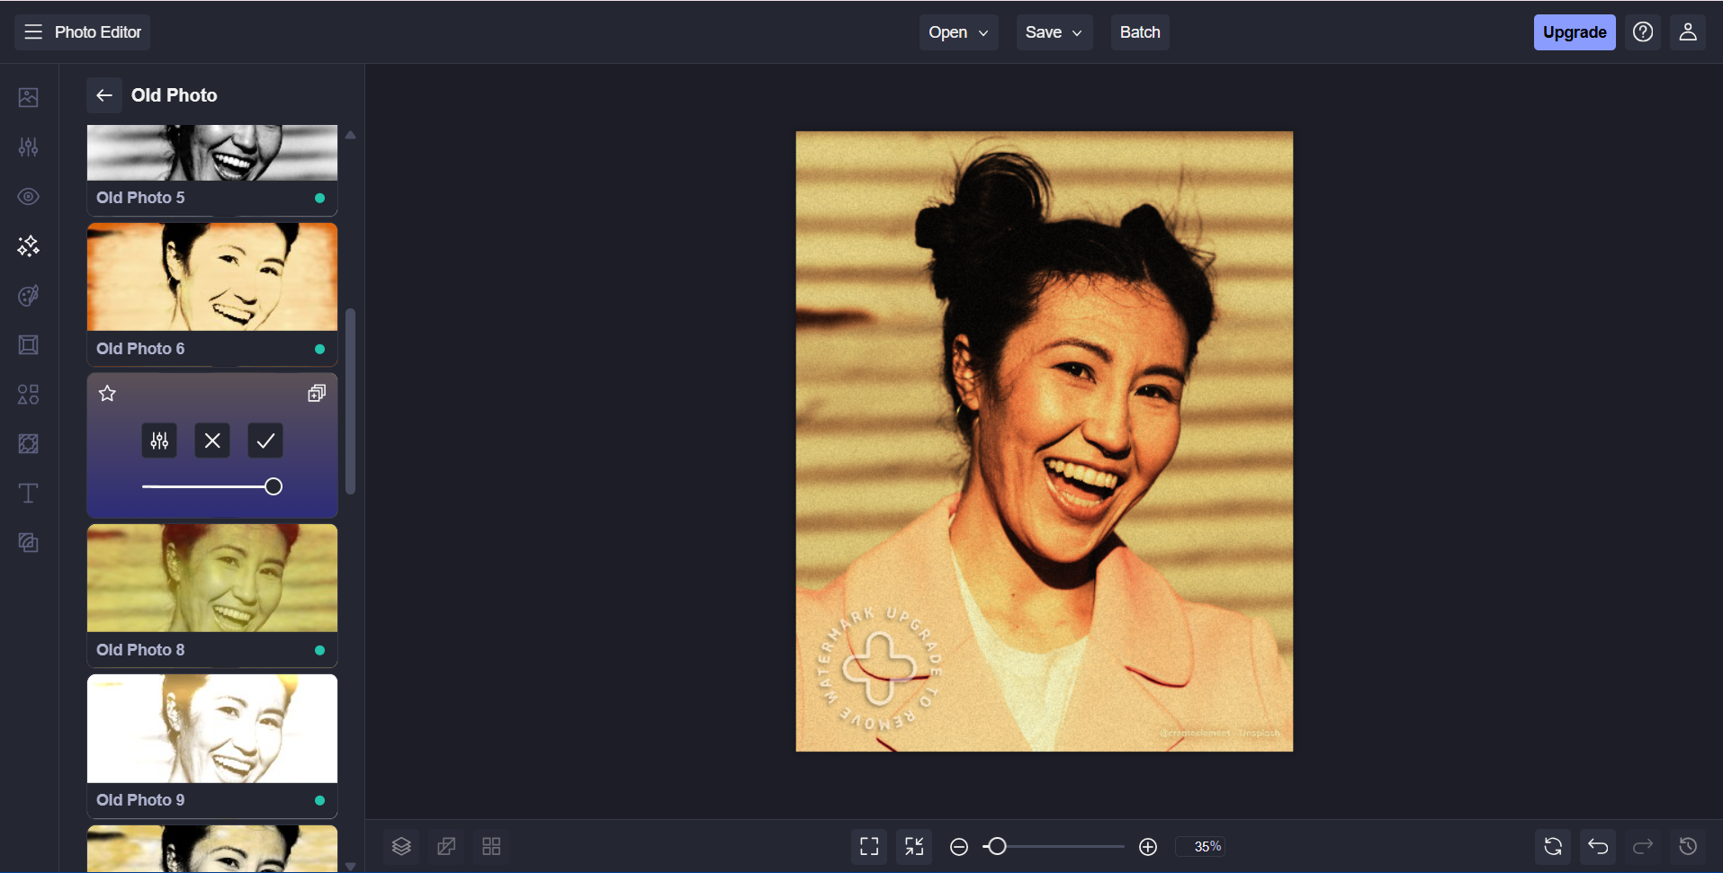Image resolution: width=1723 pixels, height=873 pixels.
Task: Open the hamburger menu
Action: coord(32,31)
